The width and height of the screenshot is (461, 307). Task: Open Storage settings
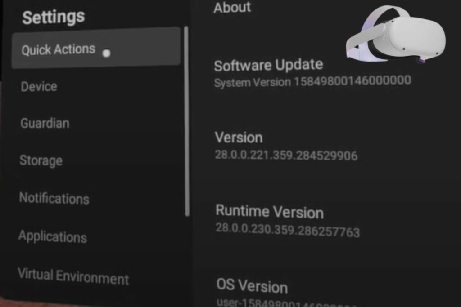(x=41, y=160)
